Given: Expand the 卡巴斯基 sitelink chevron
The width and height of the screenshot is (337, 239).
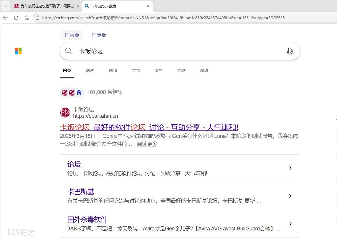Looking at the screenshot, I should tap(290, 196).
